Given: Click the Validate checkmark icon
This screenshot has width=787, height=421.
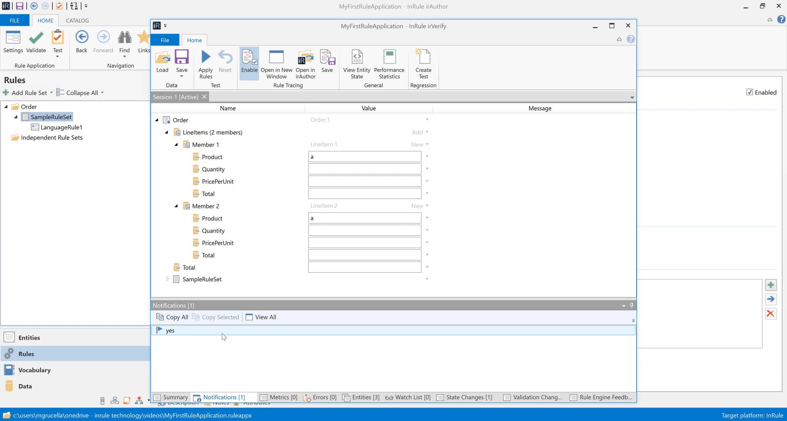Looking at the screenshot, I should (36, 38).
